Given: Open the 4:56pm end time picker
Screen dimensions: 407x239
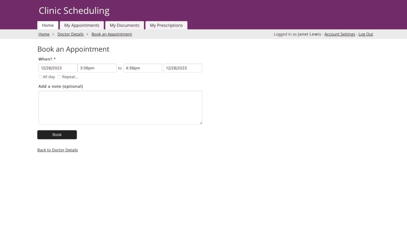Looking at the screenshot, I should click(x=142, y=68).
